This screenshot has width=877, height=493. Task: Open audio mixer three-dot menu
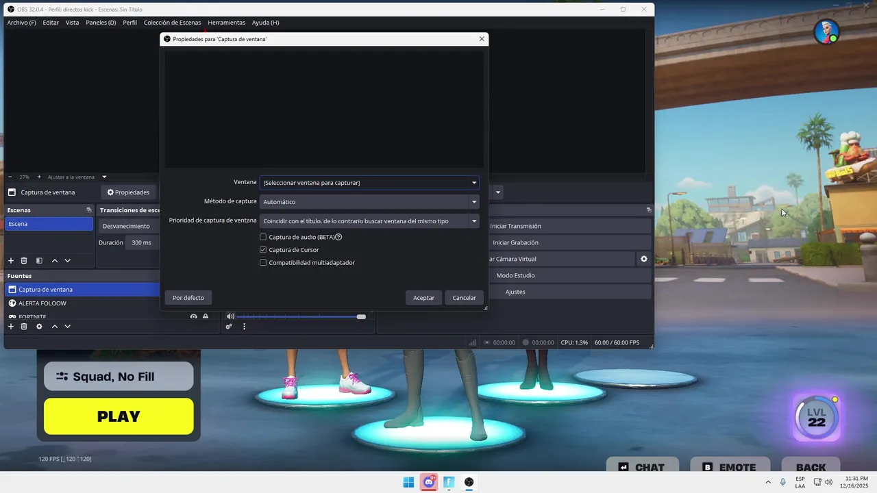[244, 327]
